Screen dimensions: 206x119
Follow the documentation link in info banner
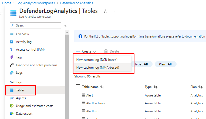(195, 36)
